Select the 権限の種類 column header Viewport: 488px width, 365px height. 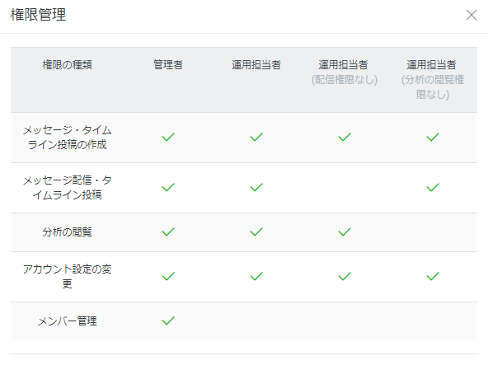68,65
